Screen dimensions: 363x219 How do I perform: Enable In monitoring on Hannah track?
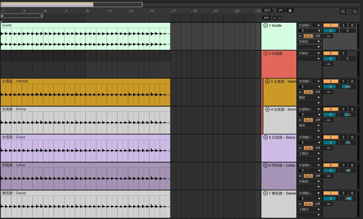(300, 92)
